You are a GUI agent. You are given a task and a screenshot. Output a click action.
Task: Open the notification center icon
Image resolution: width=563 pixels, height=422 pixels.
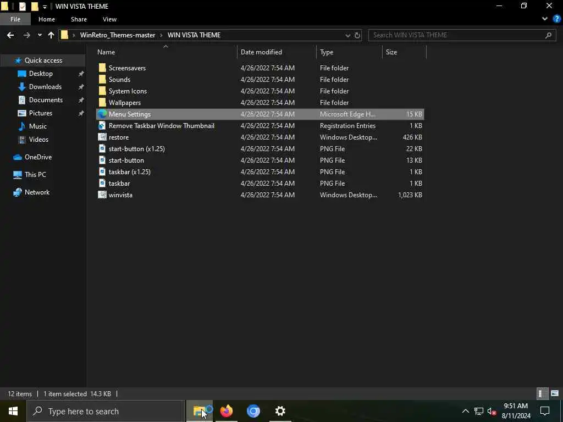(x=545, y=411)
